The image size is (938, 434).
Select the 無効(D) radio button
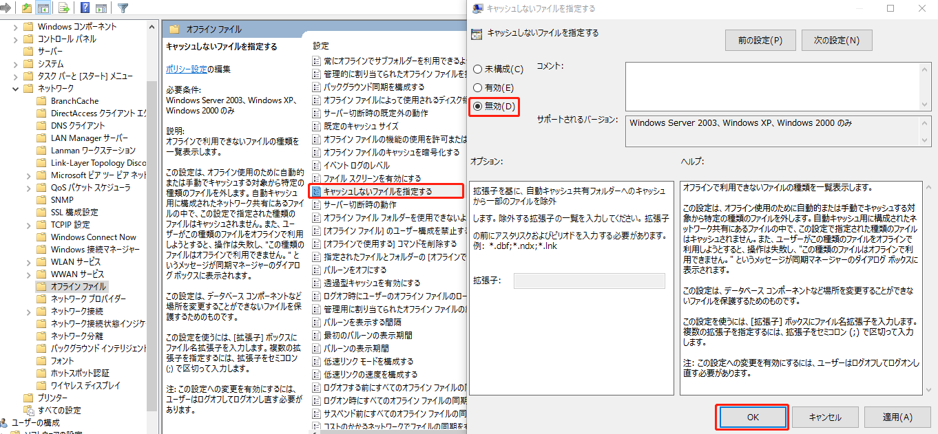point(477,106)
